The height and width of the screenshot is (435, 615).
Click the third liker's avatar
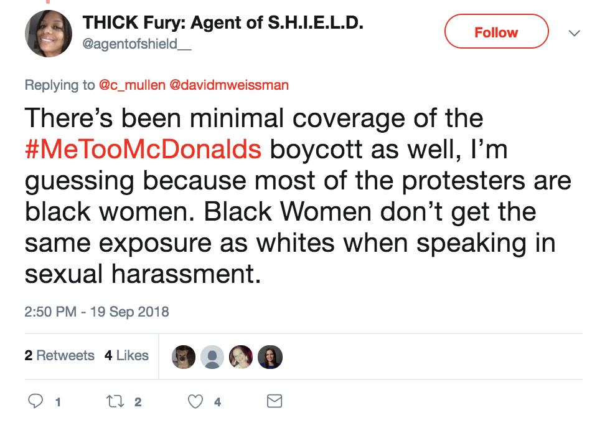coord(241,356)
